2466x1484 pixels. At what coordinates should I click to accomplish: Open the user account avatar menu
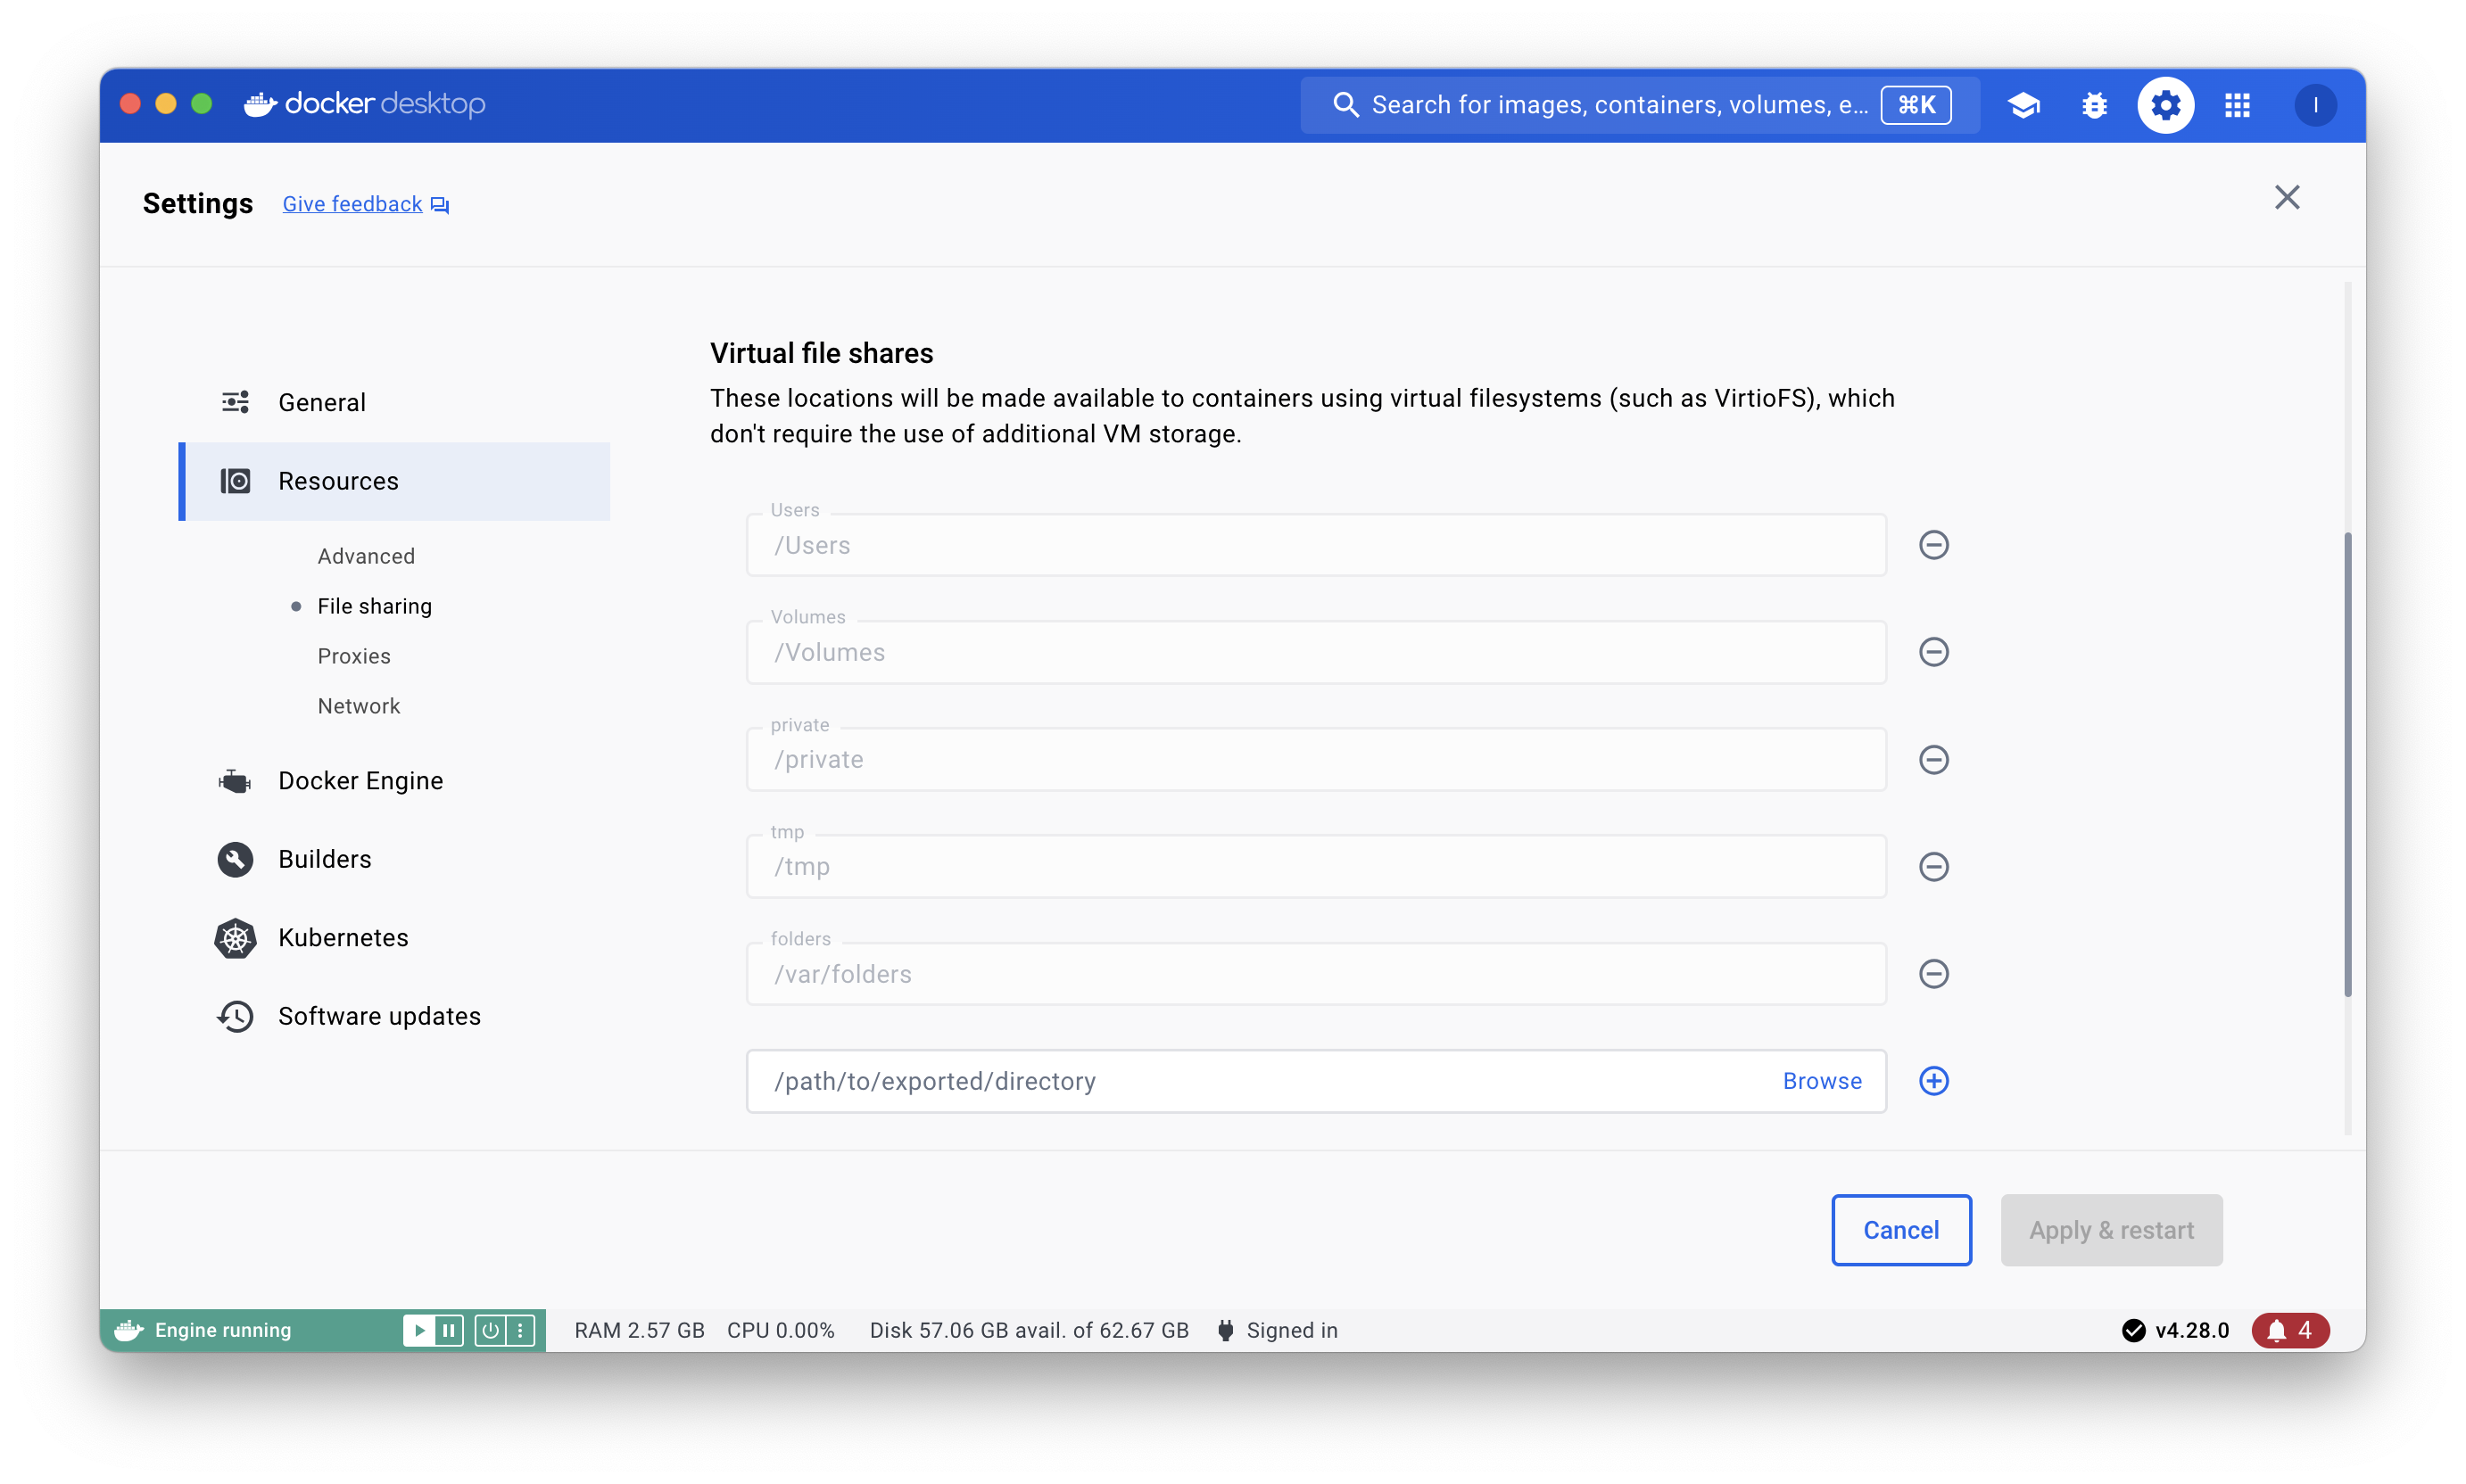click(x=2314, y=105)
